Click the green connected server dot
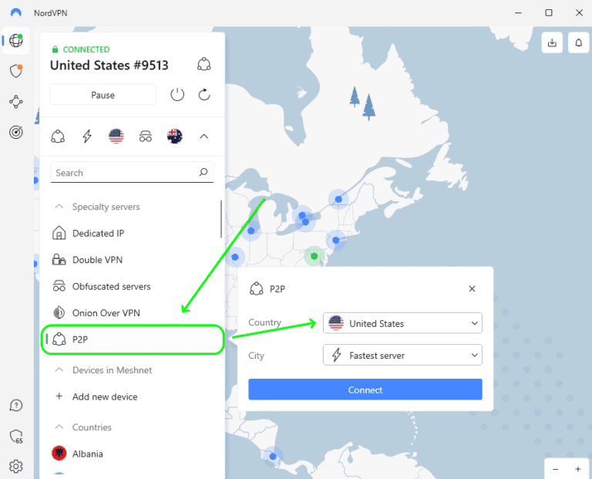The width and height of the screenshot is (592, 479). point(314,256)
